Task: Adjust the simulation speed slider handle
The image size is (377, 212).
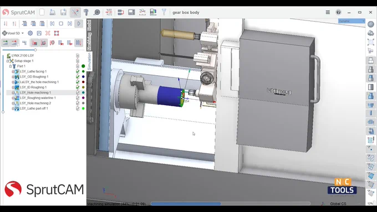Action: pyautogui.click(x=35, y=50)
